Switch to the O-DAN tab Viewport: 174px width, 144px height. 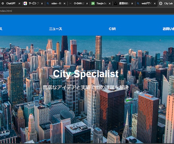click(x=79, y=3)
